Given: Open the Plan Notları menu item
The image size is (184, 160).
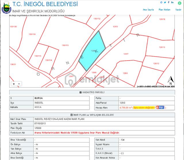Looking at the screenshot, I should point(164,9).
